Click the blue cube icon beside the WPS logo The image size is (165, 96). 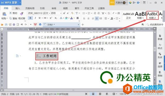tap(40, 24)
